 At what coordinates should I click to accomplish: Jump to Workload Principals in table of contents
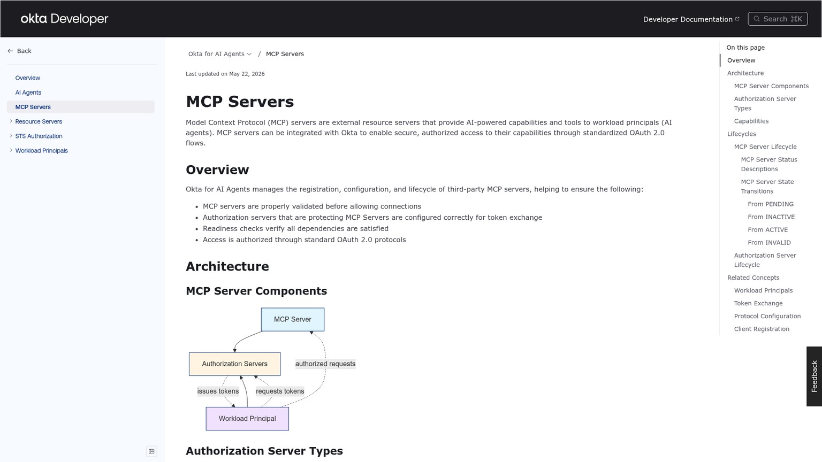click(763, 291)
